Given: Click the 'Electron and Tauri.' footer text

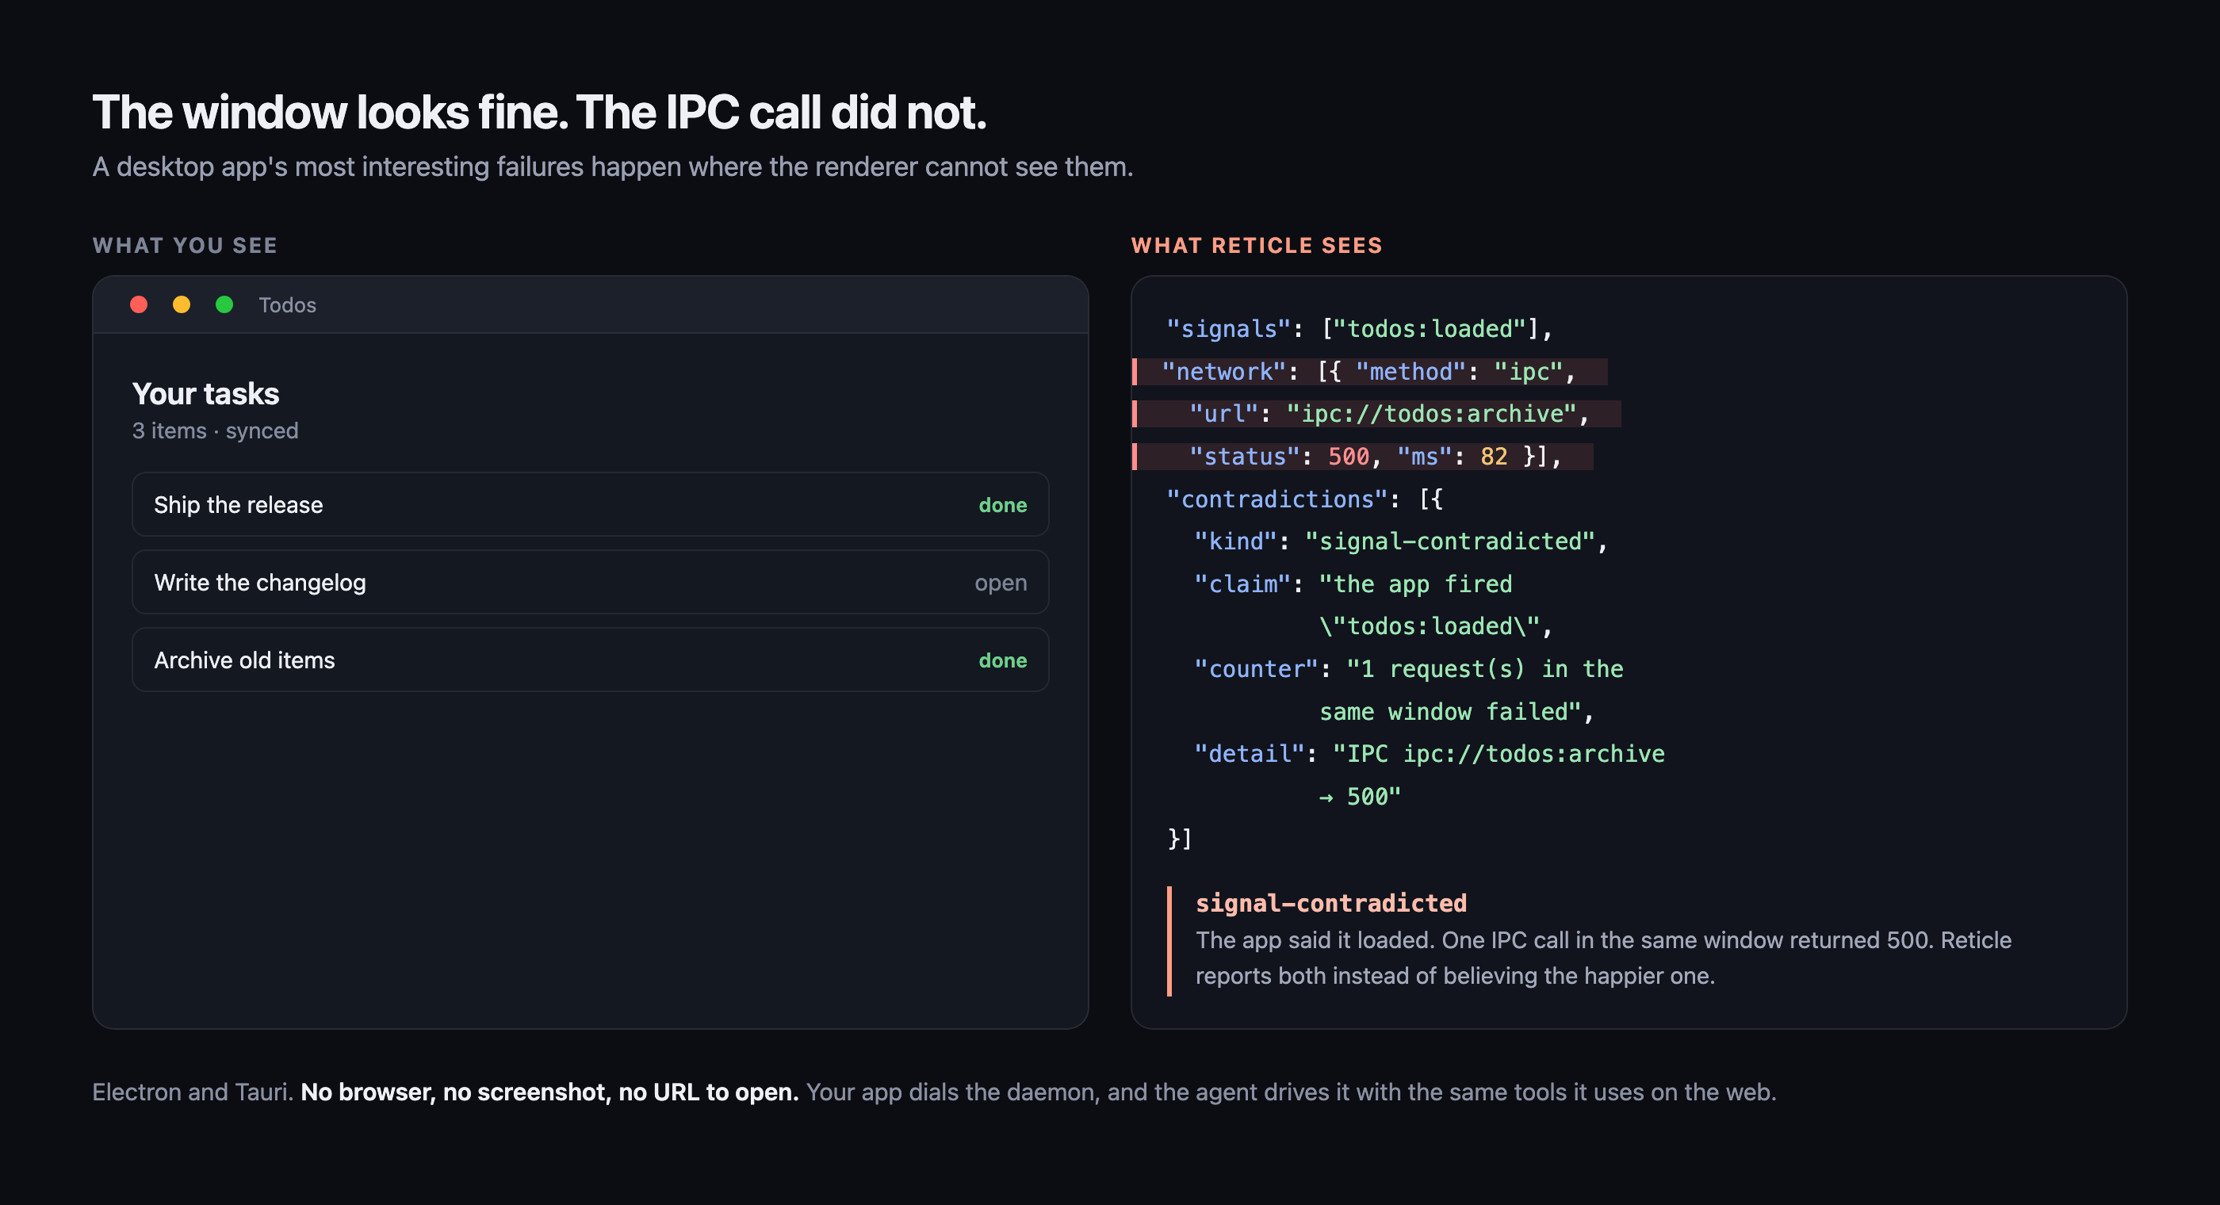Looking at the screenshot, I should pos(193,1092).
